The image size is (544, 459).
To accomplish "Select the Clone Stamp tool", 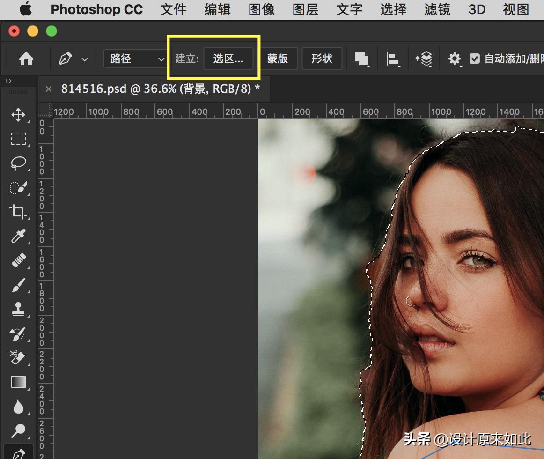I will click(x=18, y=309).
